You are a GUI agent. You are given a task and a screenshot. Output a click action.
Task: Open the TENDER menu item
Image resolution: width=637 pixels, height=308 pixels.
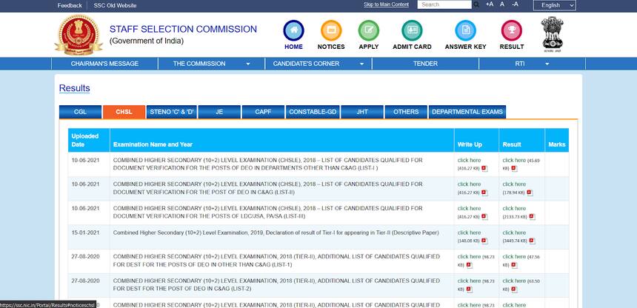coord(425,64)
